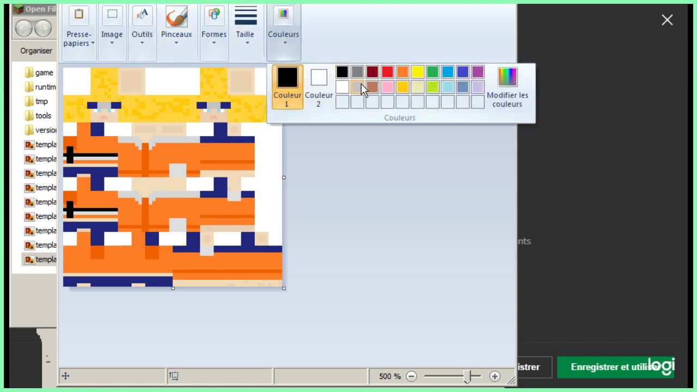Viewport: 697px width, 392px height.
Task: Select the highlighted last templa file
Action: pos(40,259)
